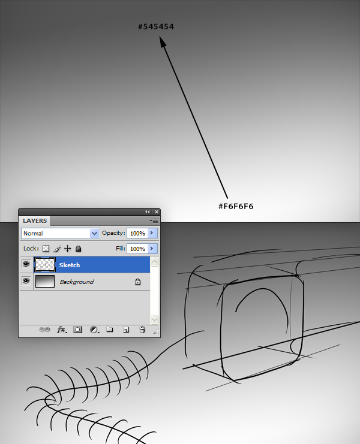
Task: Toggle lock transparent pixels
Action: coord(46,249)
